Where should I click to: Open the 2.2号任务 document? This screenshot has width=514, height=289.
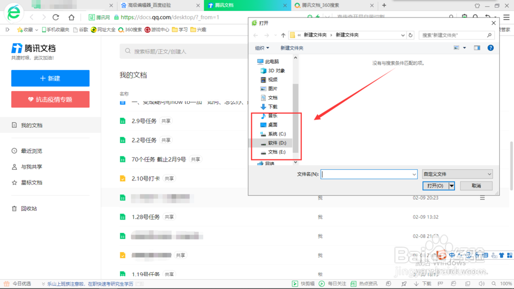pos(144,140)
